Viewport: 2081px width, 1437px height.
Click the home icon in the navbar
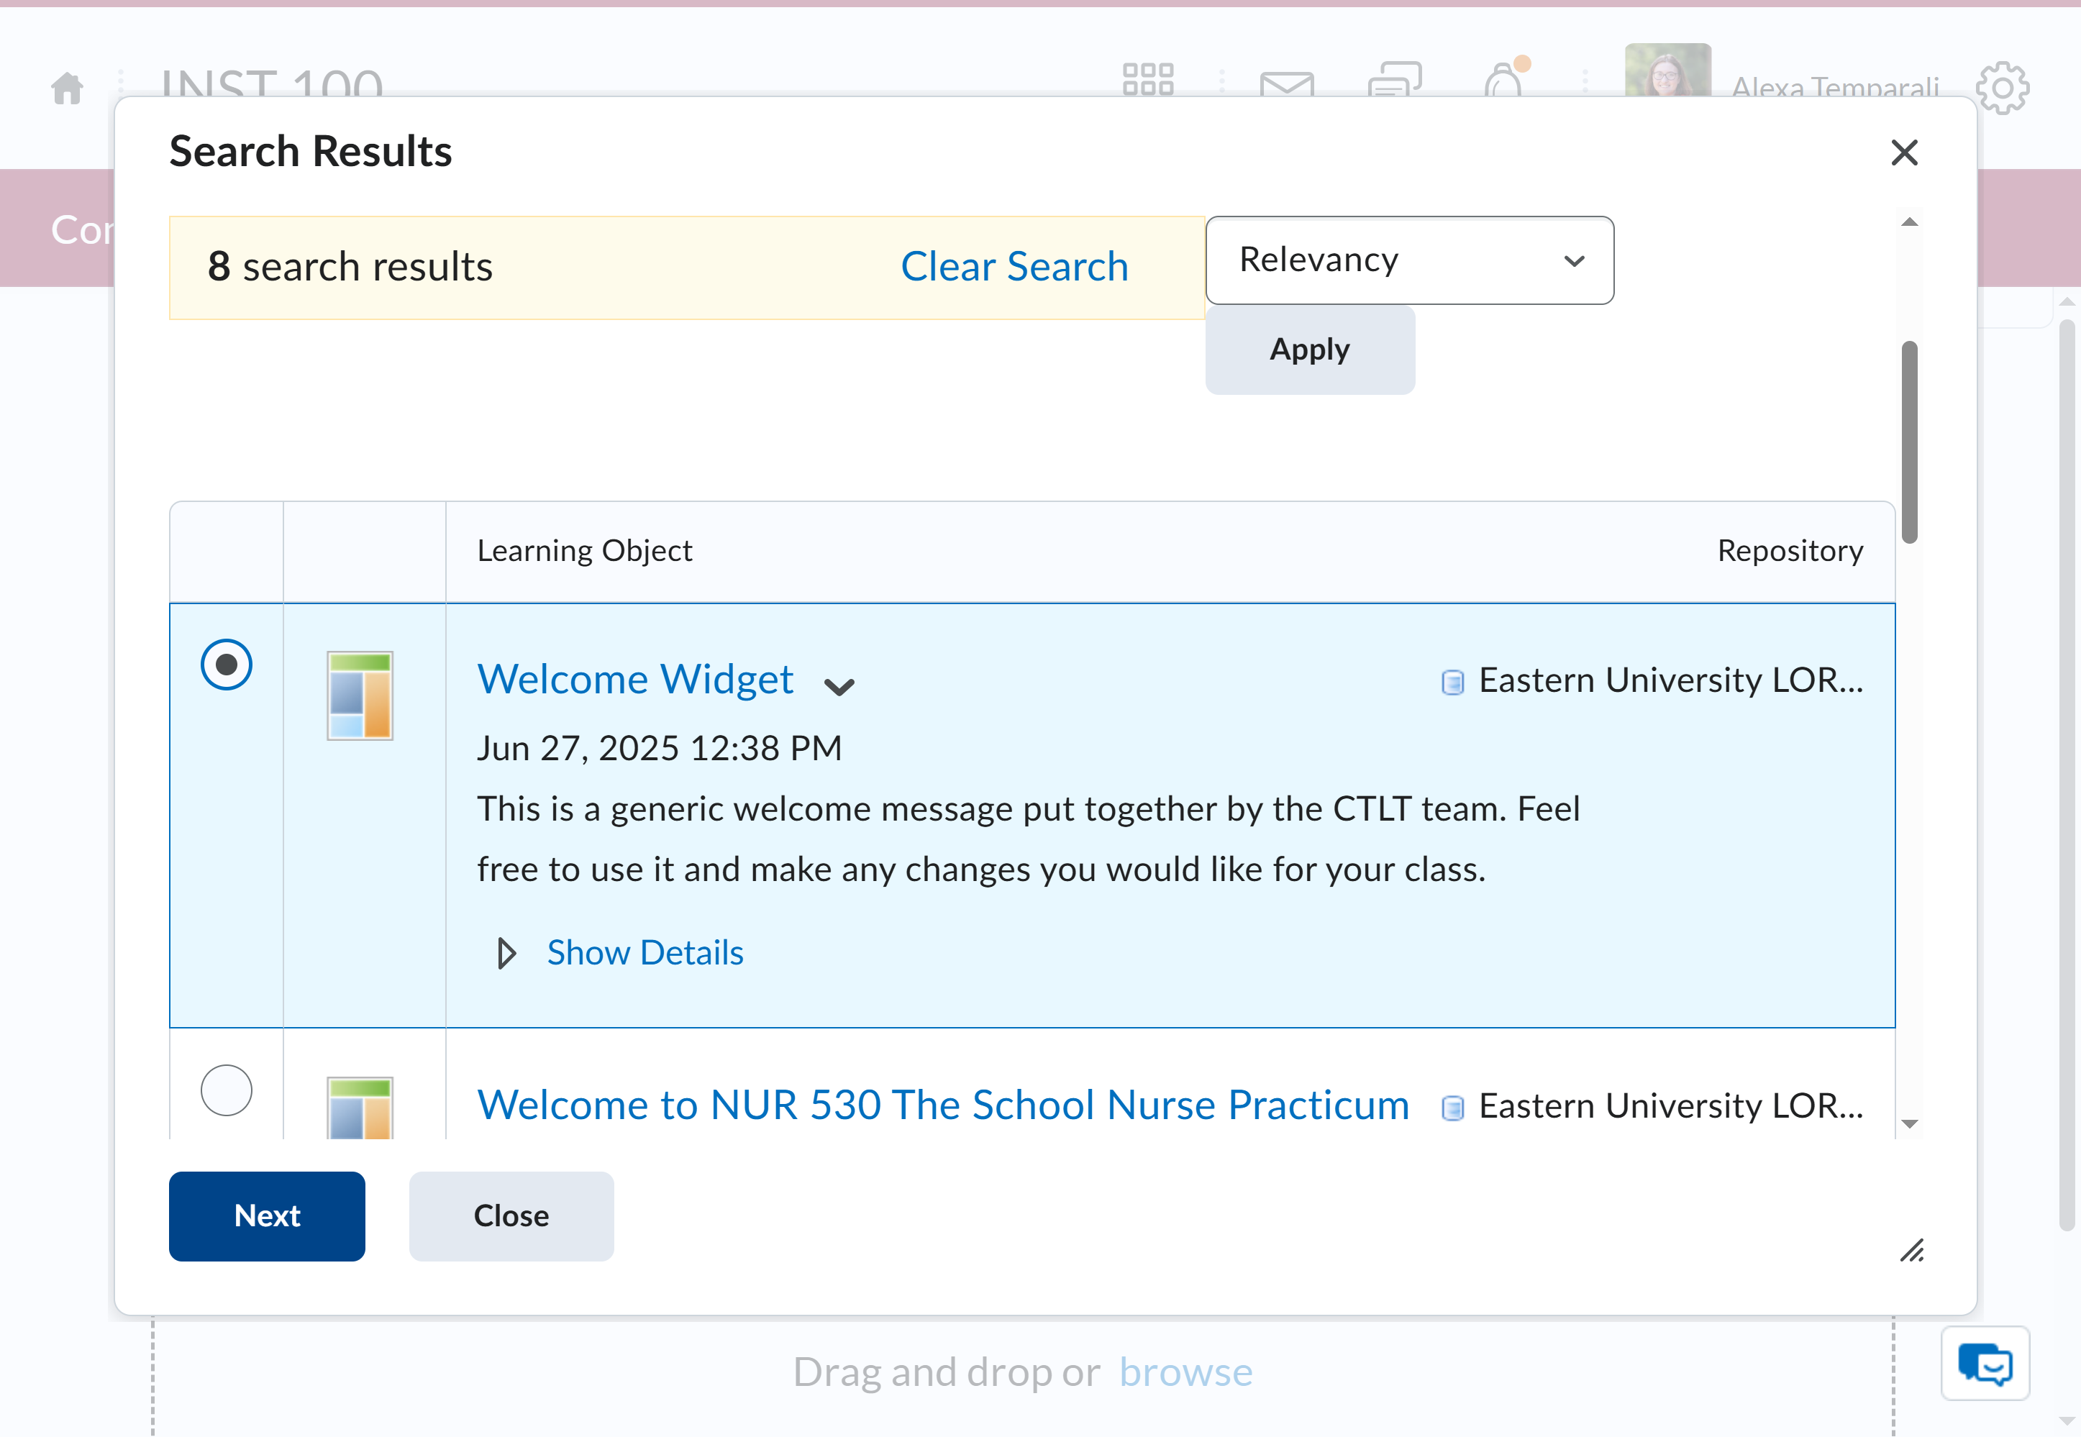(68, 88)
